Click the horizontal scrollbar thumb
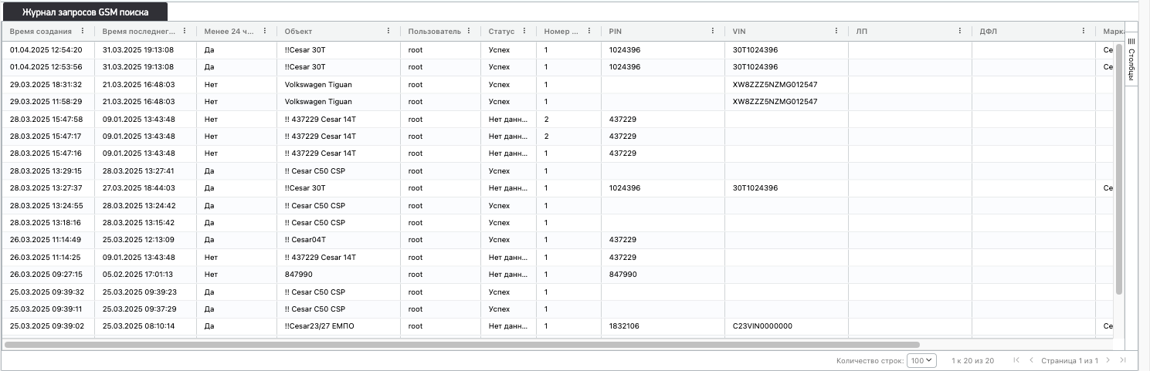Viewport: 1150px width, 371px height. point(462,345)
